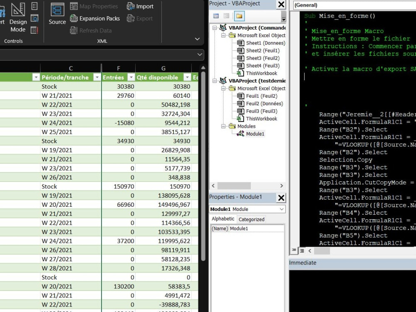
Task: Click View Code icon in Project toolbar
Action: pos(216,16)
